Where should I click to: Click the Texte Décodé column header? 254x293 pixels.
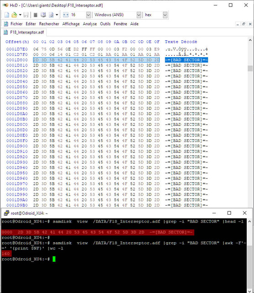181,42
